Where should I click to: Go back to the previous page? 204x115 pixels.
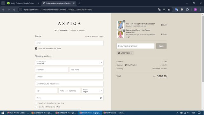pyautogui.click(x=4, y=10)
